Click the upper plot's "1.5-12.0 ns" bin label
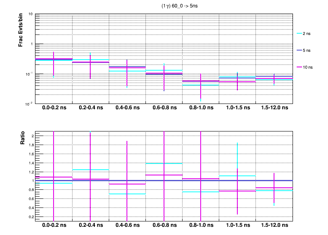Image resolution: width=328 pixels, height=235 pixels. [x=274, y=108]
